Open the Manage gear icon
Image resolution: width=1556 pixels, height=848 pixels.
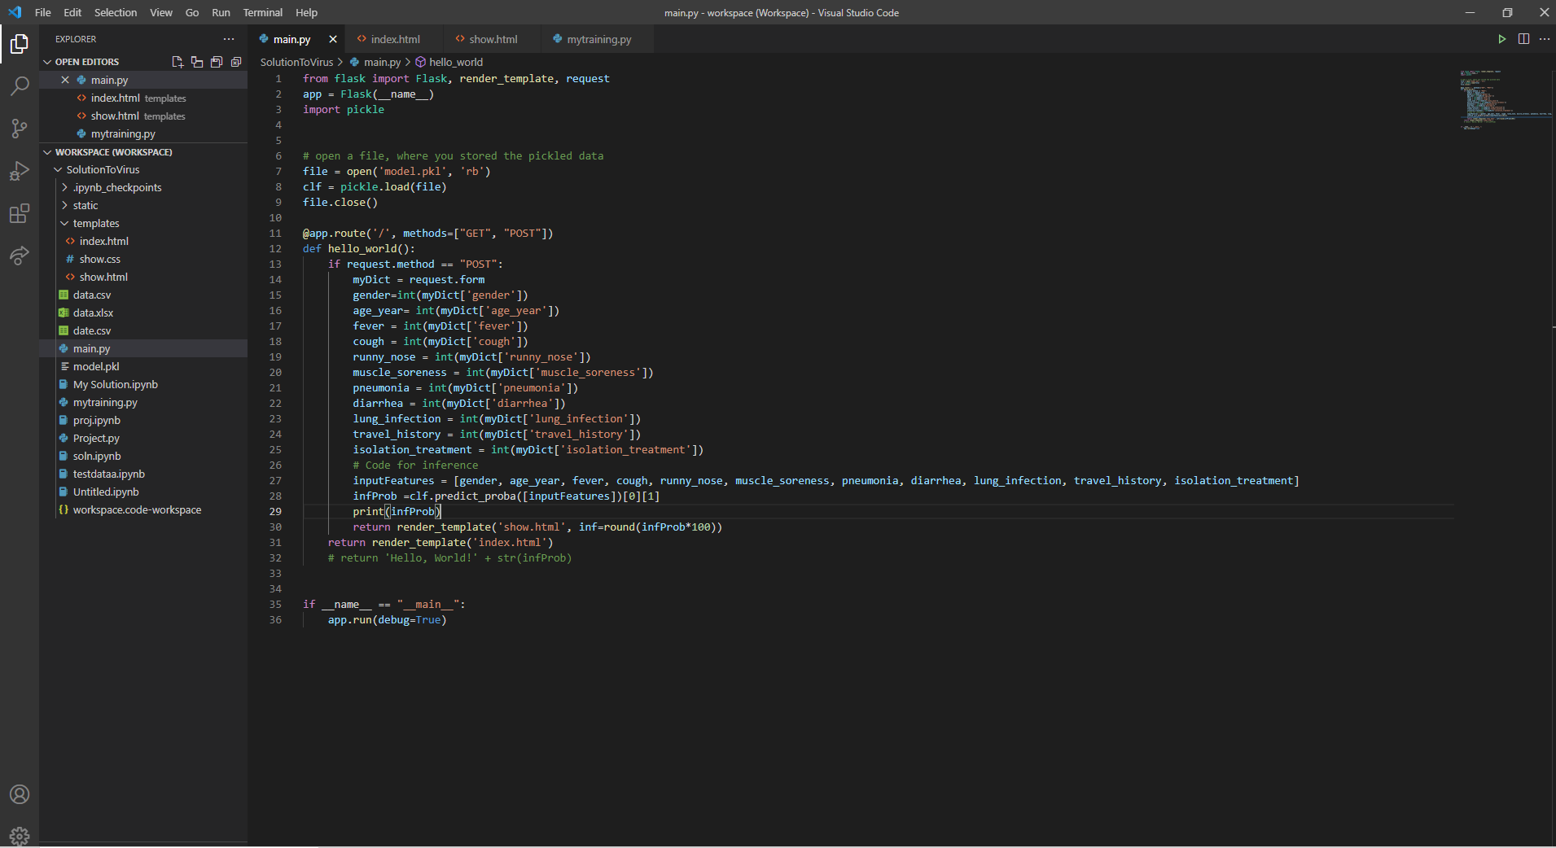(20, 835)
